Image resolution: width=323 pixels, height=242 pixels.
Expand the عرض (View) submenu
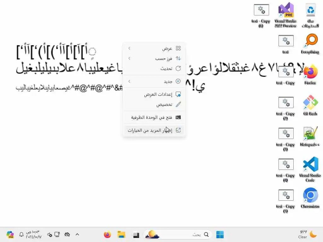click(154, 48)
